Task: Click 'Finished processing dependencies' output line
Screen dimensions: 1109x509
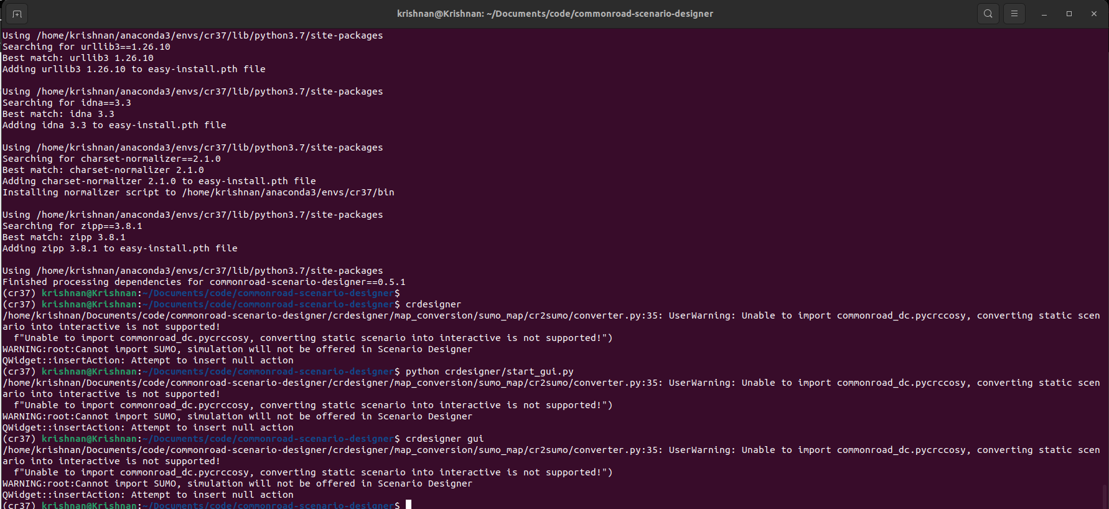Action: pos(204,282)
